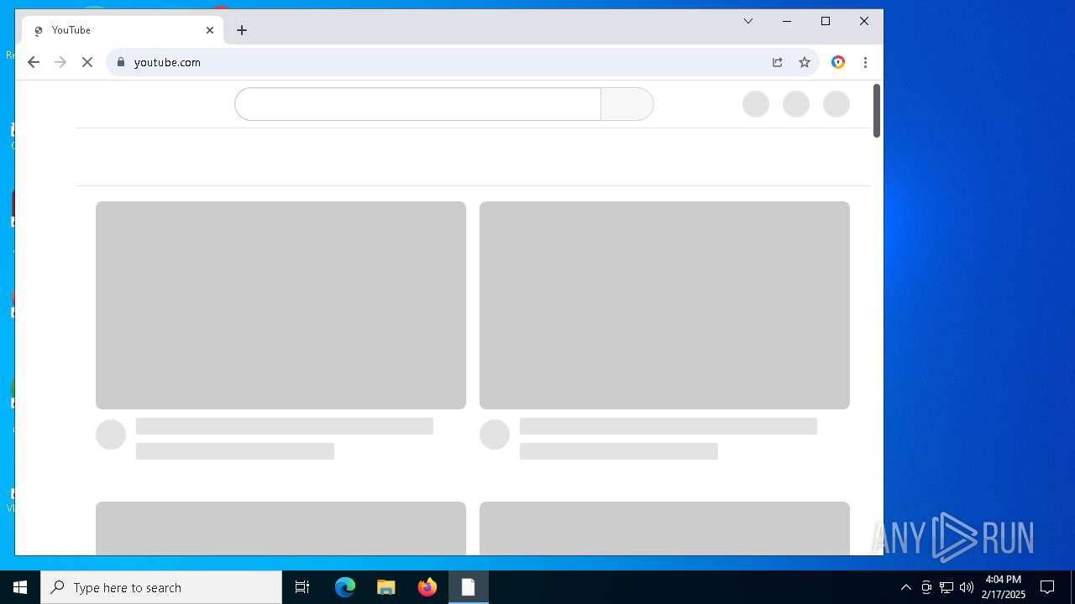Open a new Chrome tab
Viewport: 1075px width, 604px height.
click(242, 30)
